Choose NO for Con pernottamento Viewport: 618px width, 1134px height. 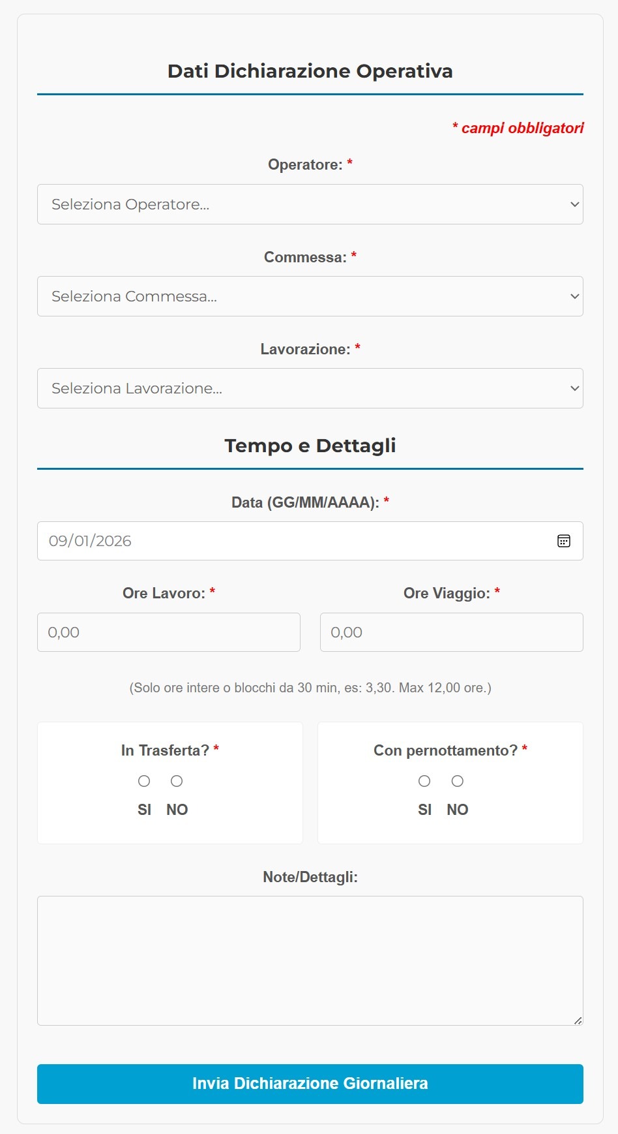point(458,781)
